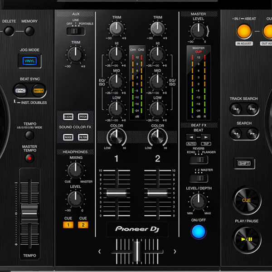Viewport: 272px width, 272px height.
Task: Click the tempo range button
Action: point(29,135)
